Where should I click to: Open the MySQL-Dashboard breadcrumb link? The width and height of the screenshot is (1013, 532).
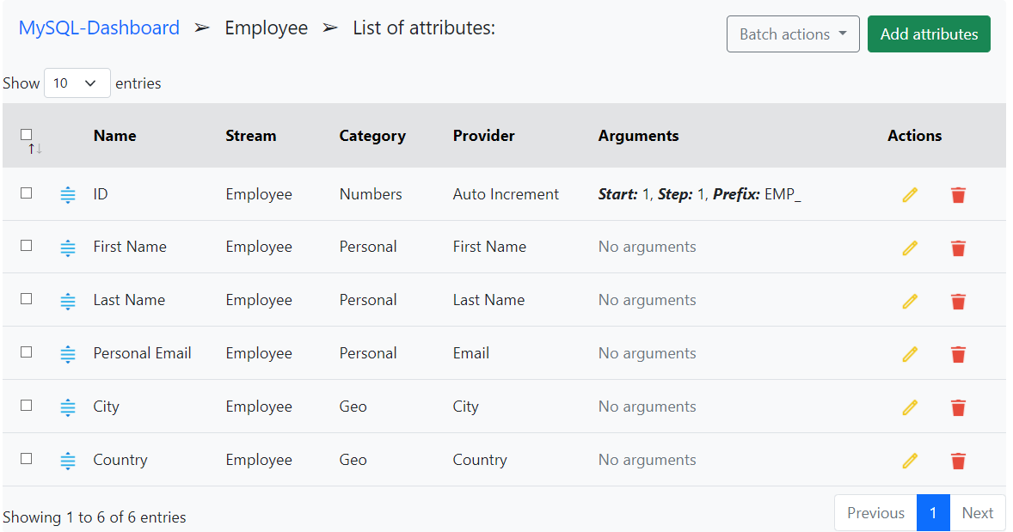pyautogui.click(x=99, y=28)
